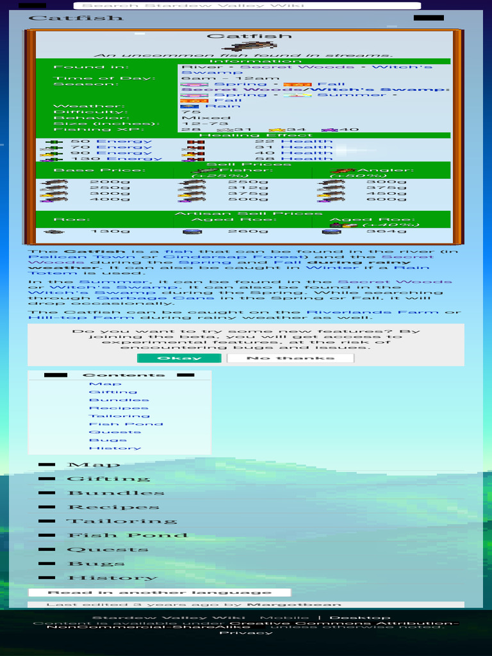Open the Hill-top Farm link
Image resolution: width=492 pixels, height=656 pixels.
pyautogui.click(x=81, y=318)
